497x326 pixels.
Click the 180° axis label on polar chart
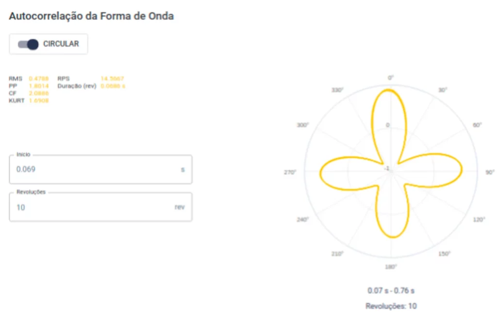coord(391,267)
